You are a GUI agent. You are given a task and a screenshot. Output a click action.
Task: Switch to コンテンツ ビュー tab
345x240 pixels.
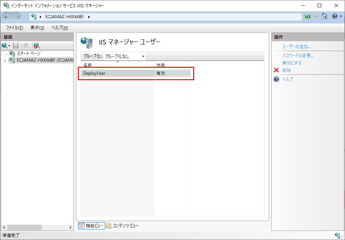tap(122, 225)
